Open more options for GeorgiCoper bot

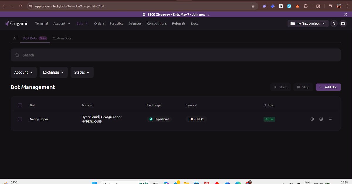tap(331, 119)
